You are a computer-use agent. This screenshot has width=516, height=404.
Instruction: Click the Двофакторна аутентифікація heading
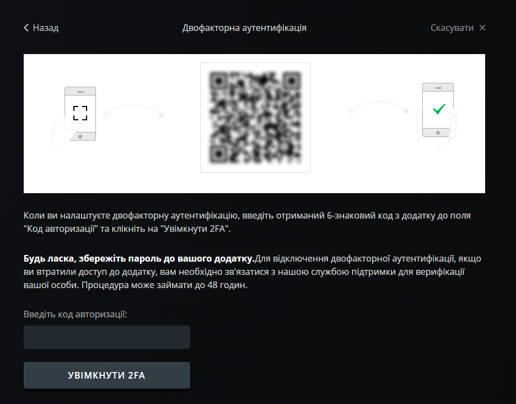pyautogui.click(x=244, y=28)
